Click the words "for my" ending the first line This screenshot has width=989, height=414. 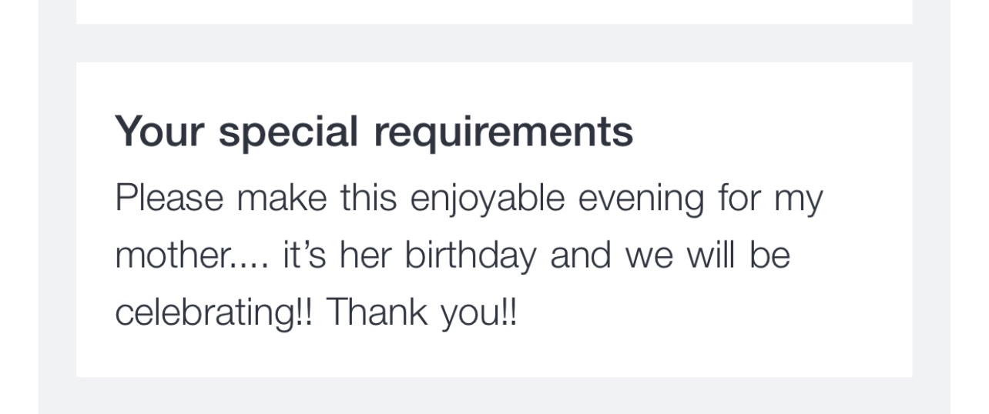(x=769, y=199)
